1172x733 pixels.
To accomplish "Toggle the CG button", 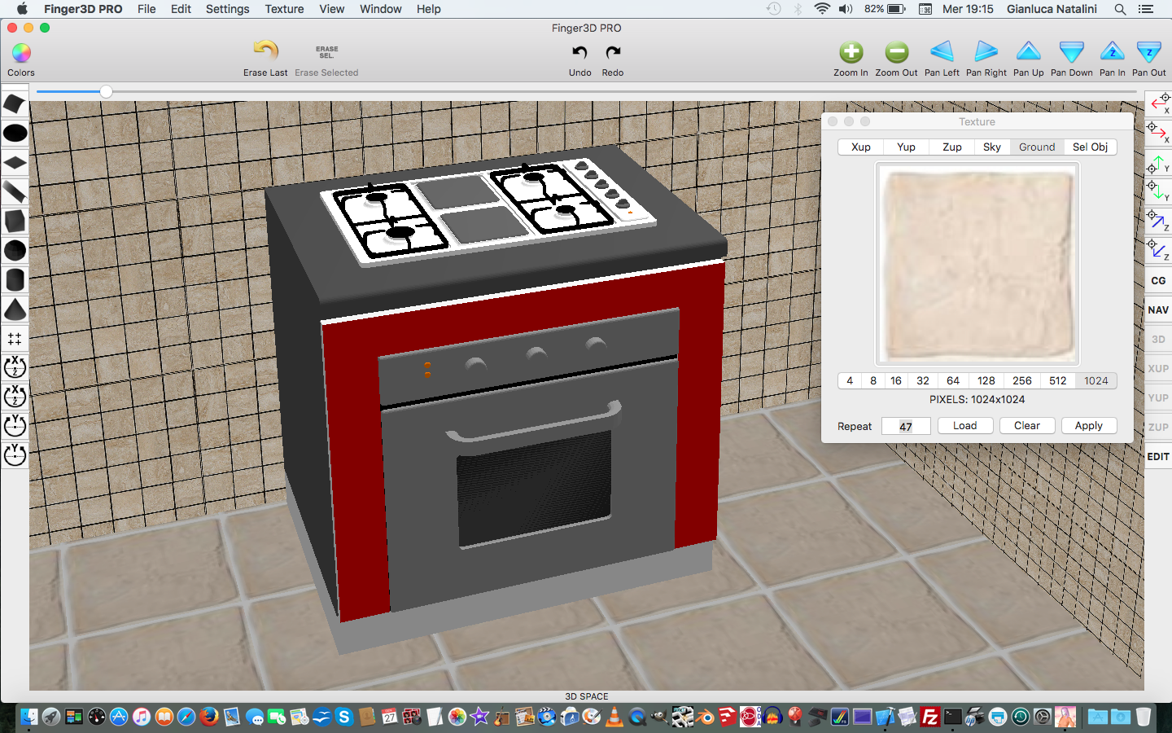I will (1158, 280).
